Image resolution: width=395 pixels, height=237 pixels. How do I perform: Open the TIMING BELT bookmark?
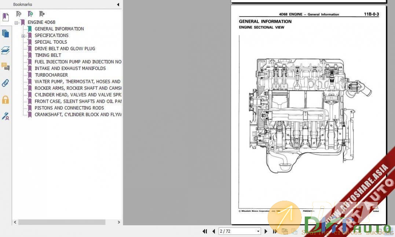48,55
